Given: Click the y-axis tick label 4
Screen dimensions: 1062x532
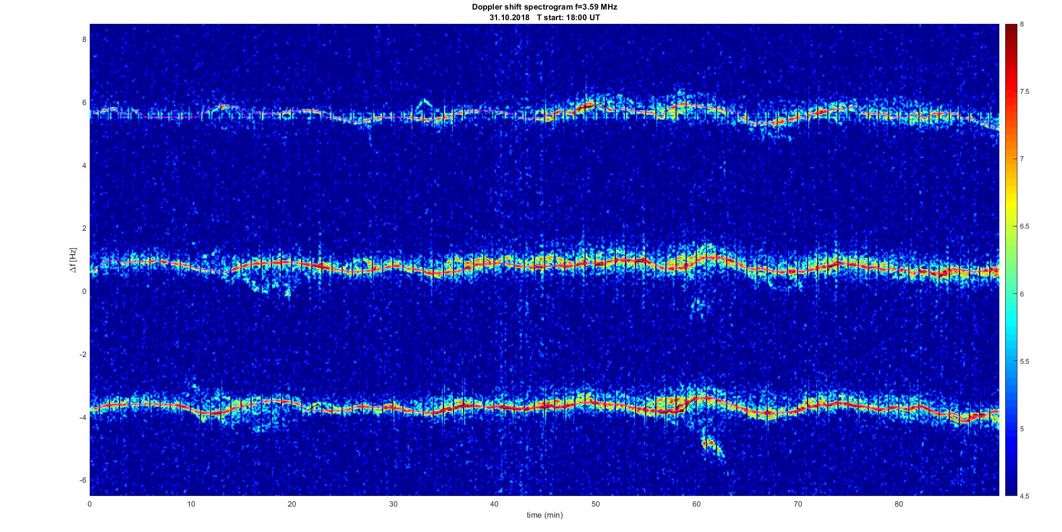Looking at the screenshot, I should 84,165.
